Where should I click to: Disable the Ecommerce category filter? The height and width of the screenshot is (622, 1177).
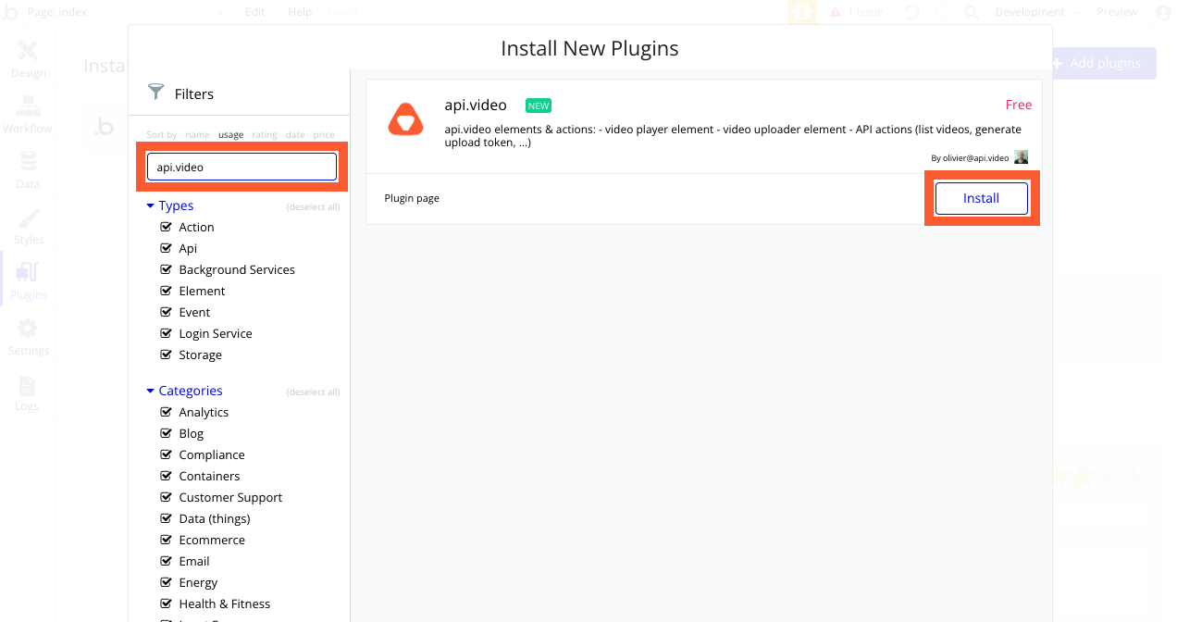pos(165,540)
